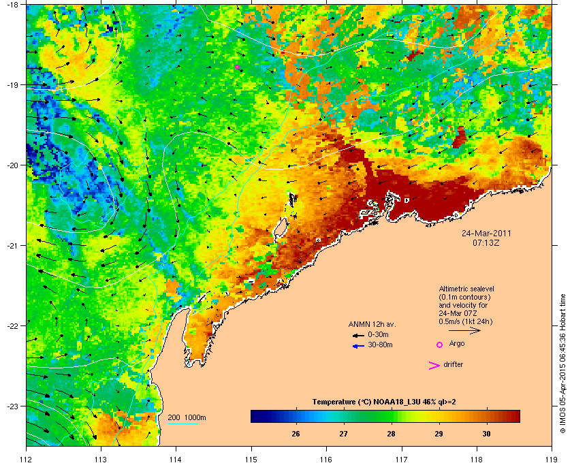Click the (0.1m contours) legend line
Image resolution: width=572 pixels, height=463 pixels.
(464, 297)
